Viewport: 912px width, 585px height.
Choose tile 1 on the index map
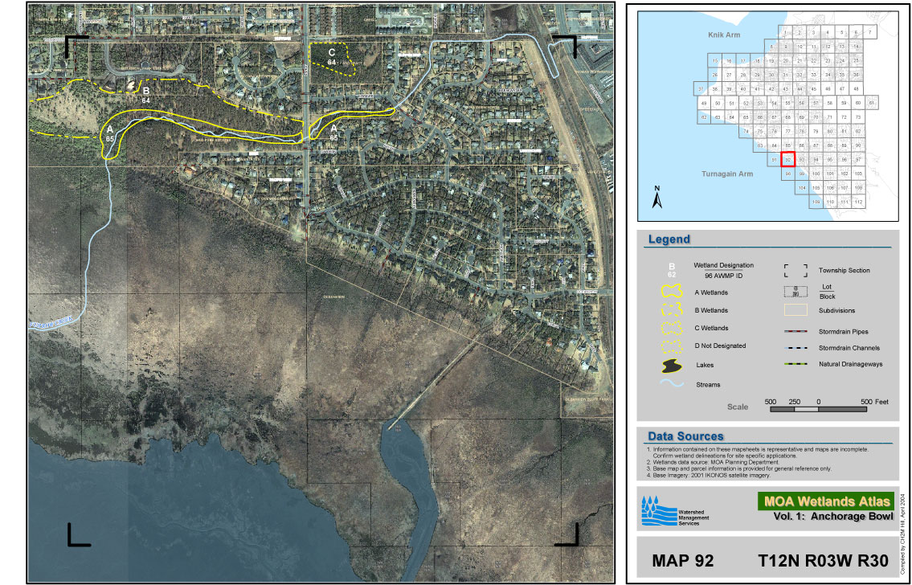[x=786, y=32]
